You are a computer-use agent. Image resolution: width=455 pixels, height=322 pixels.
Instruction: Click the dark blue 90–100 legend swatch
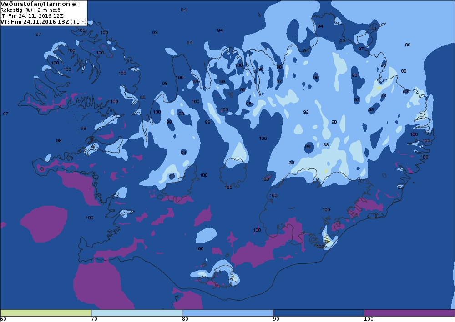click(318, 313)
